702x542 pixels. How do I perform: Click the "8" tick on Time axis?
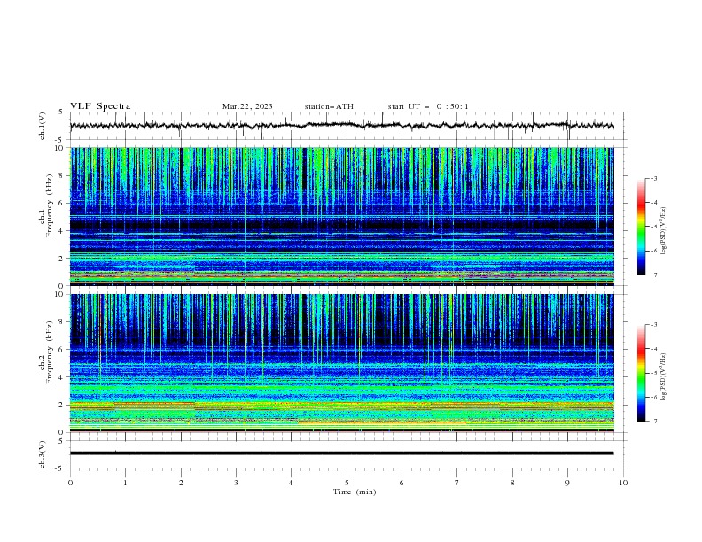pyautogui.click(x=512, y=483)
